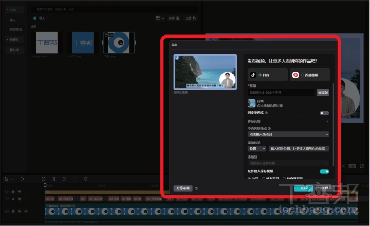
Task: Click the redo arrow icon
Action: click(x=33, y=179)
